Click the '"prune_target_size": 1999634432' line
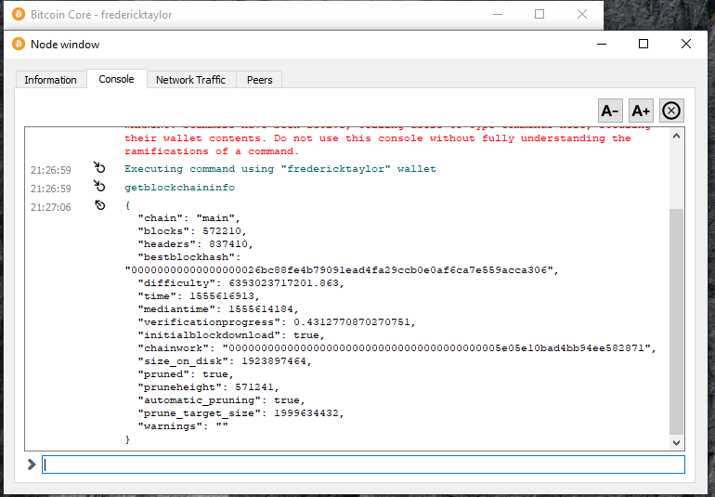 tap(240, 413)
